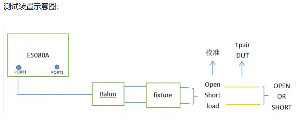Click the arrow pointing to 校准

pos(213,67)
